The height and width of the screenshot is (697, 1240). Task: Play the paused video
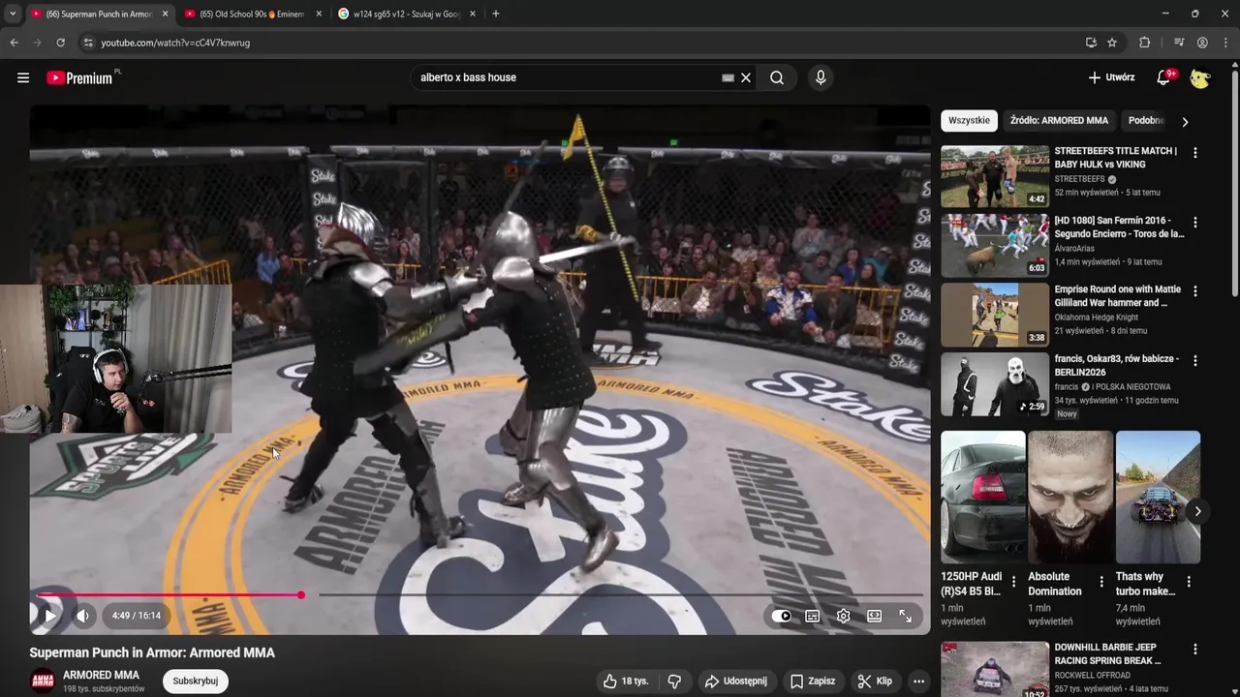tap(49, 616)
